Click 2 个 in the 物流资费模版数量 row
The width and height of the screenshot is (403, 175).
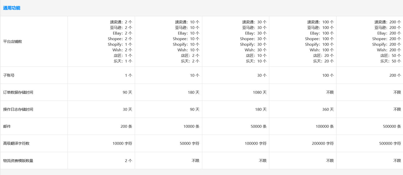click(x=129, y=161)
